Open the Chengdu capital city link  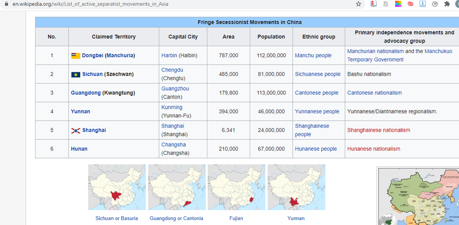click(172, 70)
